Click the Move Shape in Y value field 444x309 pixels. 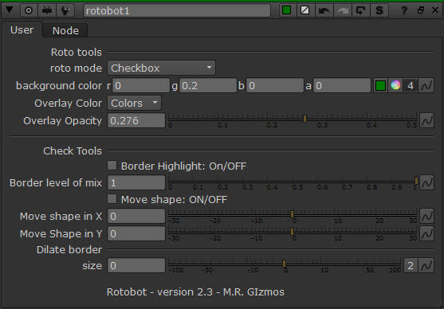coord(136,233)
